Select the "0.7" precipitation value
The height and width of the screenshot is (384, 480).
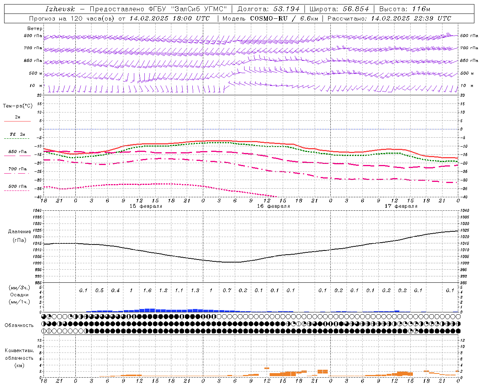pos(227,290)
